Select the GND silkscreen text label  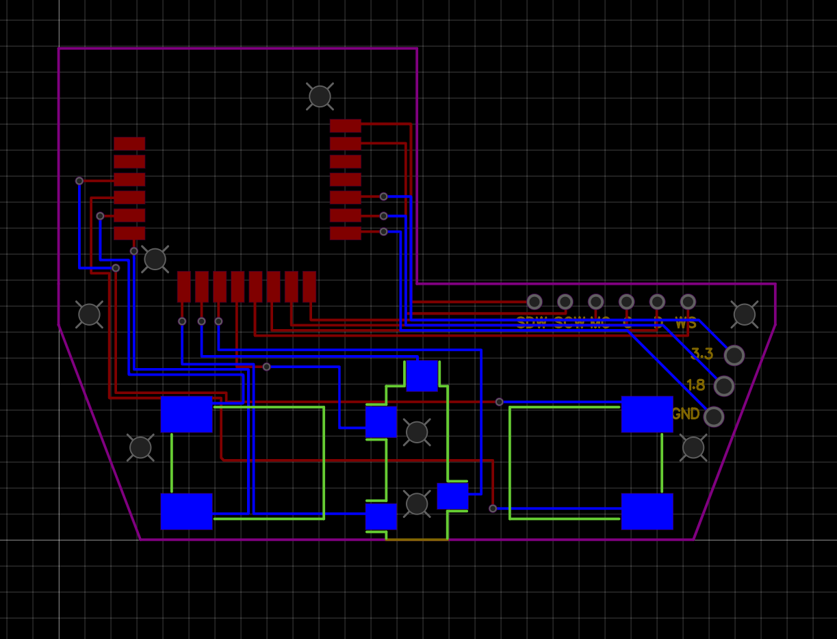point(685,414)
